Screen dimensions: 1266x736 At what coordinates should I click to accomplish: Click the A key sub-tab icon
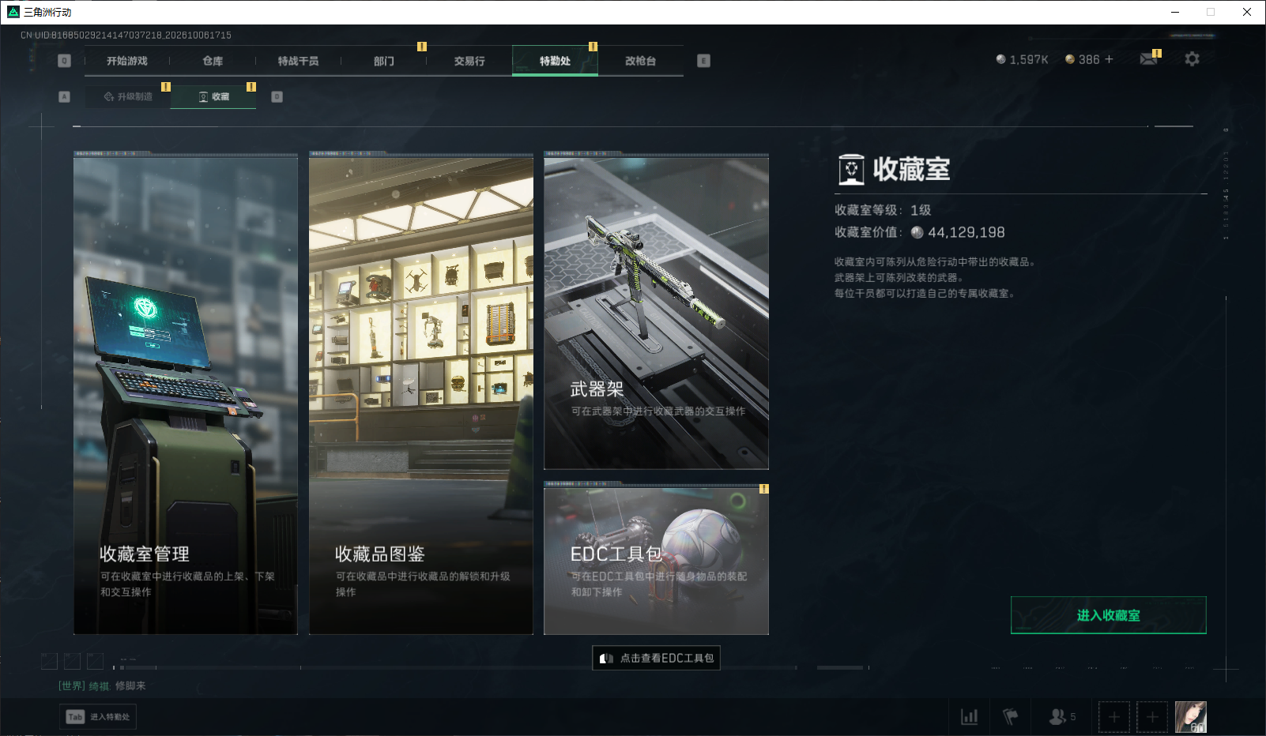65,96
